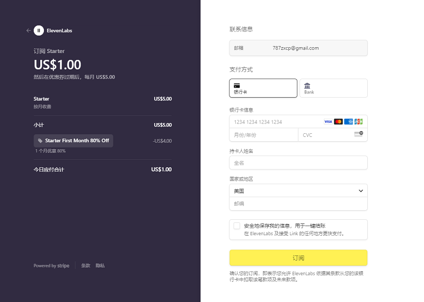Click the bank building icon
Screen dimensions: 424x302
pos(307,86)
